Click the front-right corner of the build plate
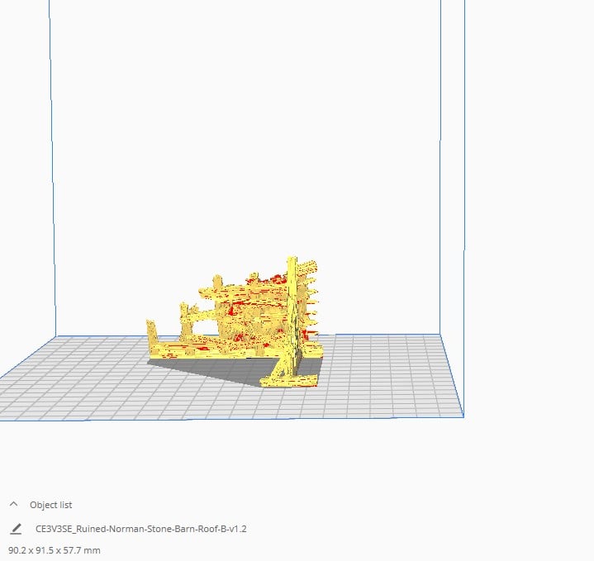This screenshot has width=594, height=561. (x=463, y=416)
